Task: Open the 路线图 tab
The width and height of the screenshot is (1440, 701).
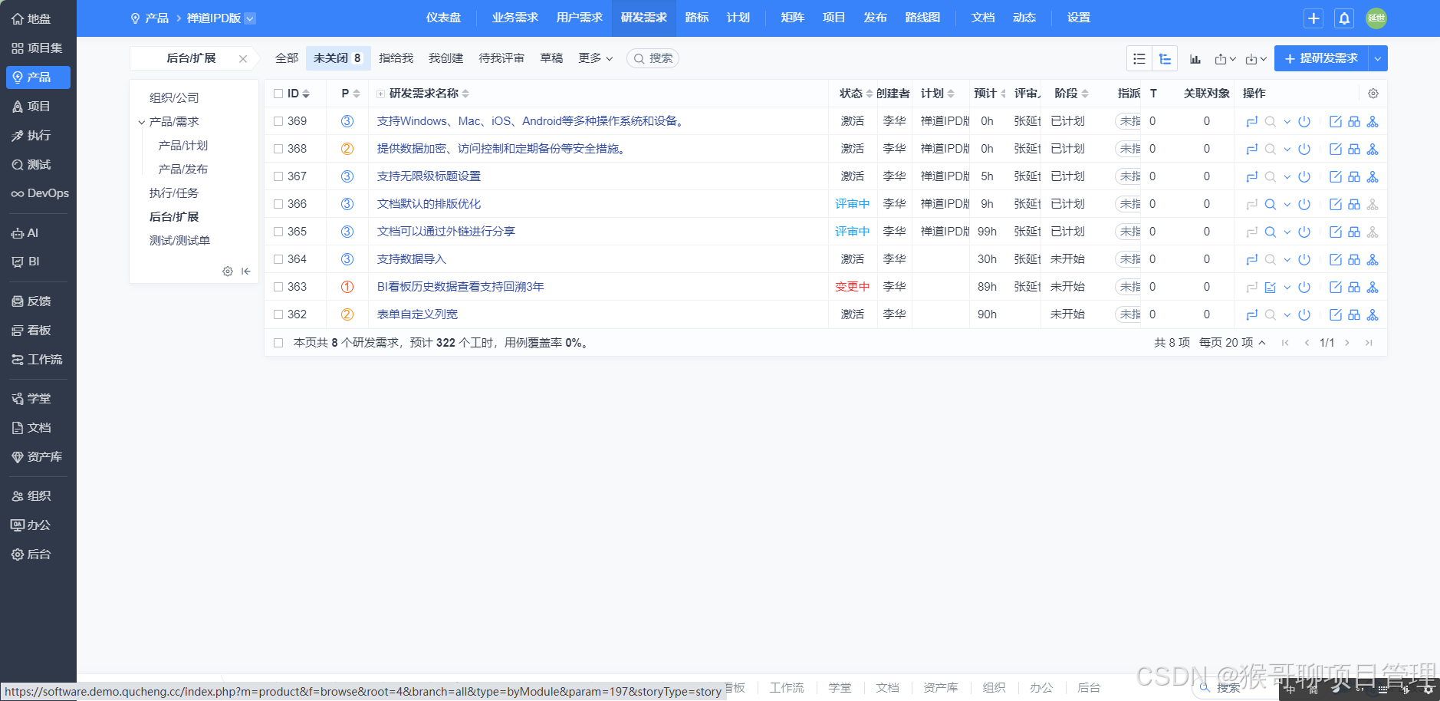Action: pyautogui.click(x=922, y=18)
